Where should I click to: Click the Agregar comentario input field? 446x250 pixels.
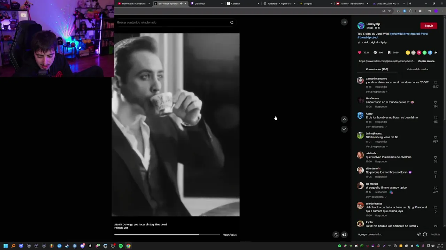386,234
